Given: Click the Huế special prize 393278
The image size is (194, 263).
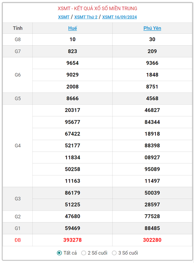Looking at the screenshot, I should click(x=72, y=240).
